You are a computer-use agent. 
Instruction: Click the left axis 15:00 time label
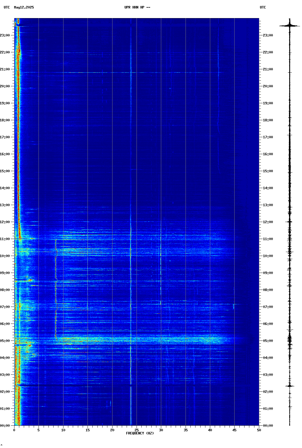[5, 171]
